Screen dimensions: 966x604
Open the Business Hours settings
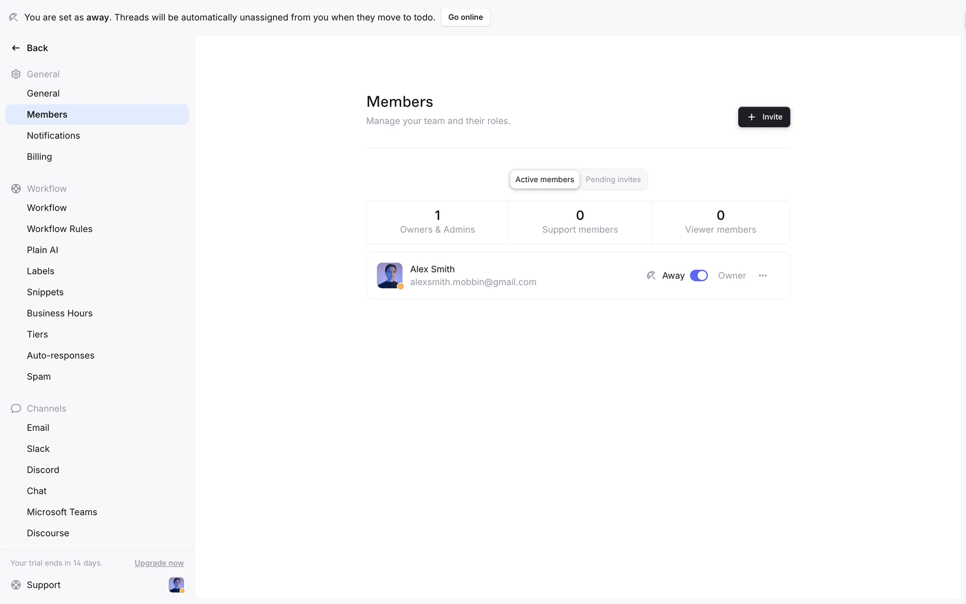coord(59,313)
